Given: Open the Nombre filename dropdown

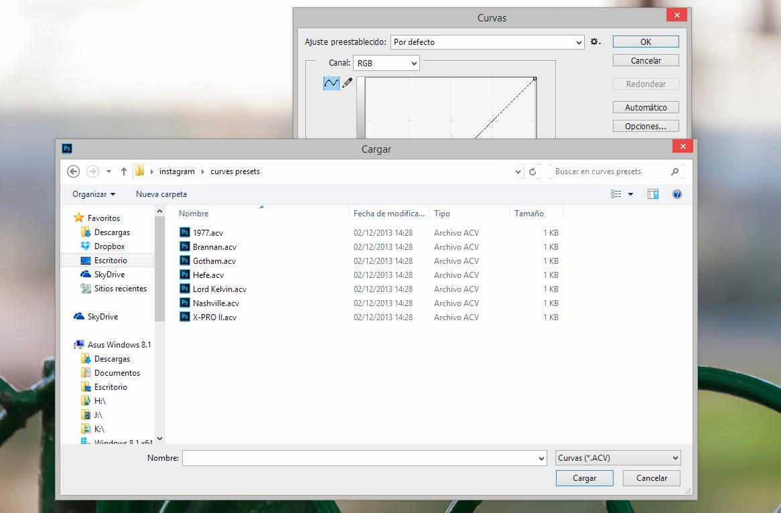Looking at the screenshot, I should coord(541,458).
